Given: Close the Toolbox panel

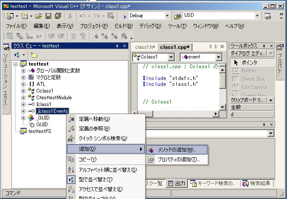Looking at the screenshot, I should (271, 46).
